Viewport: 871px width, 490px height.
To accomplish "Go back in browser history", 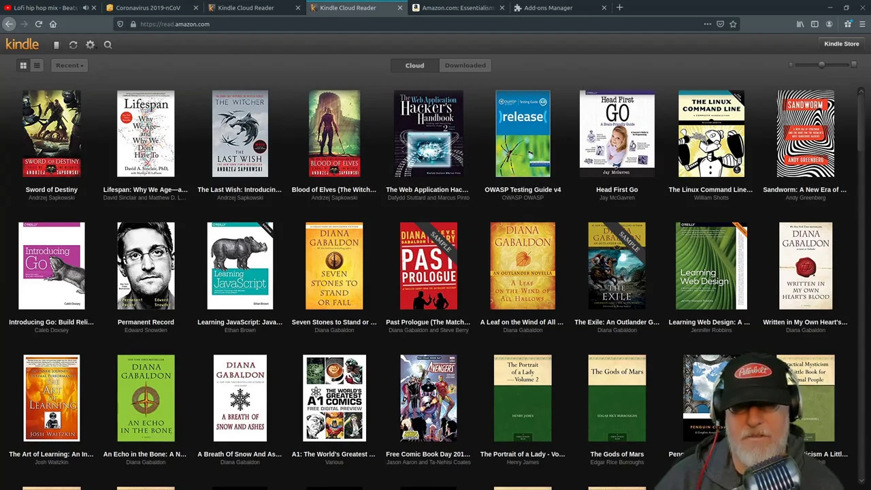I will pos(9,24).
